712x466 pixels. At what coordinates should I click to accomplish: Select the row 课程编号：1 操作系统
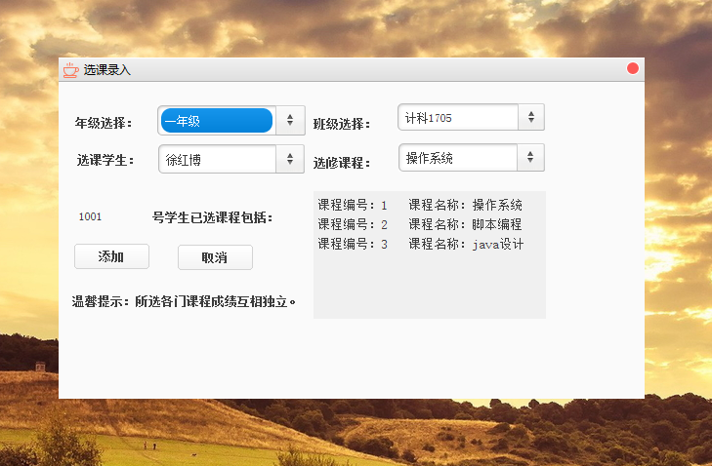420,205
